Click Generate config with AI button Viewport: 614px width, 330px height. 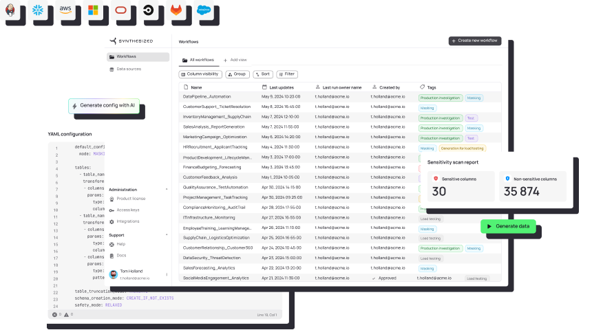pos(104,106)
